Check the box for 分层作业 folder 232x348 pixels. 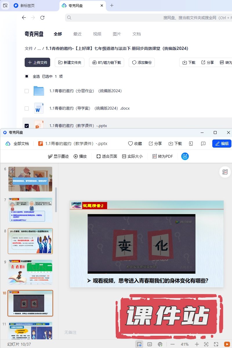tap(27, 91)
